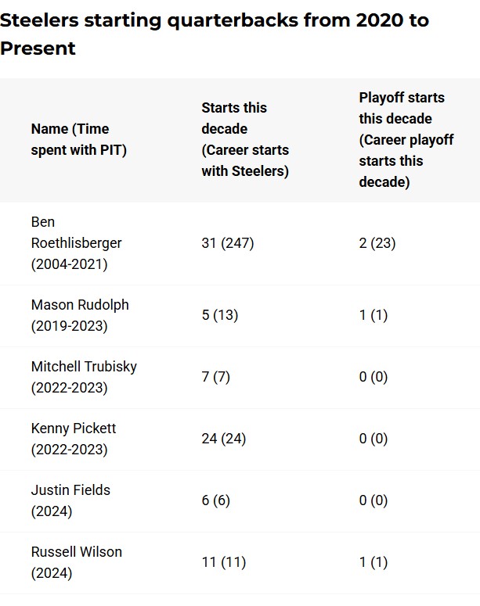Select the Kenny Pickett name cell

pyautogui.click(x=74, y=439)
